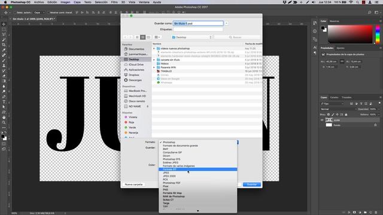Go back with the dialog back arrow
This screenshot has height=215, width=383.
click(125, 37)
